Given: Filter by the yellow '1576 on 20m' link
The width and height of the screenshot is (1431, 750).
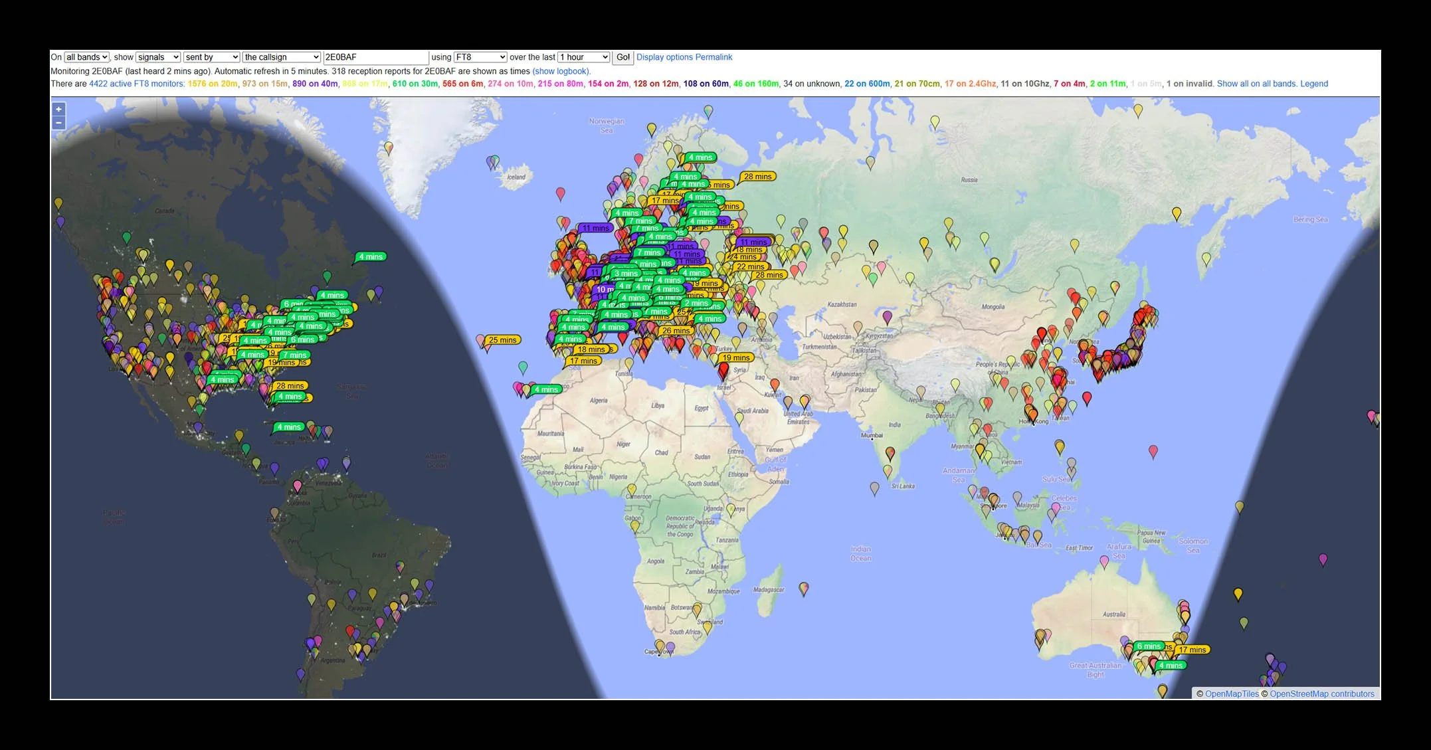Looking at the screenshot, I should [x=212, y=84].
